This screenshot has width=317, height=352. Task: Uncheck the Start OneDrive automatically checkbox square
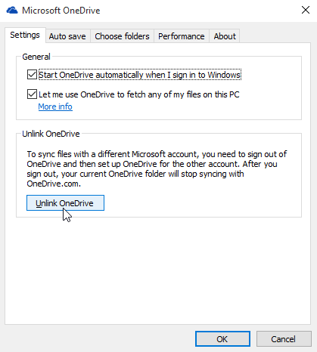coord(32,75)
